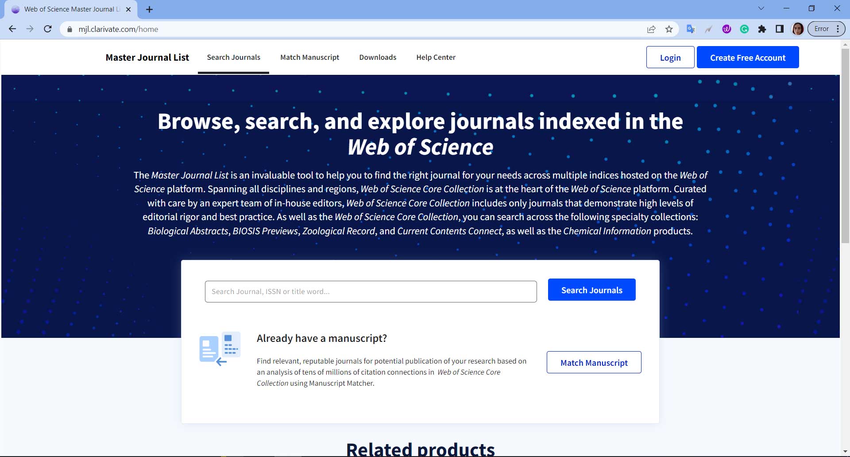Go to Master Journal List home
850x457 pixels.
[147, 58]
